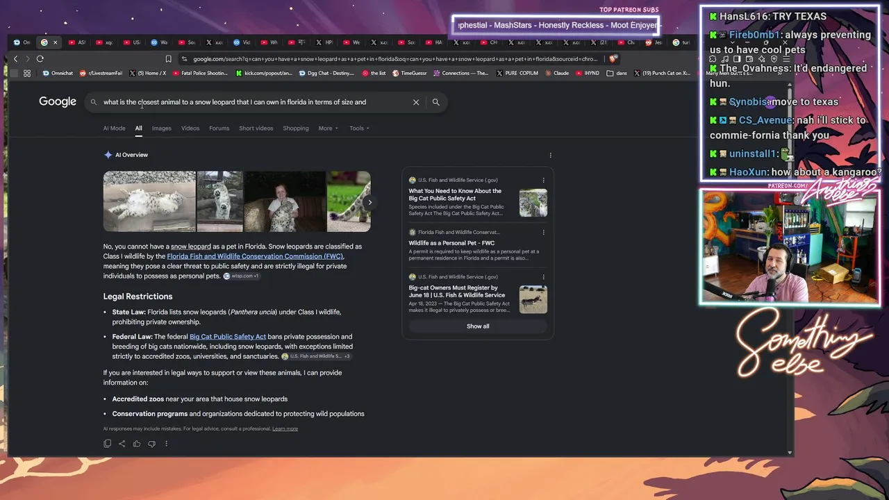Open options for 'Wildlife as a Personal Pet' source
Screen dimensions: 889x500
[x=543, y=233]
